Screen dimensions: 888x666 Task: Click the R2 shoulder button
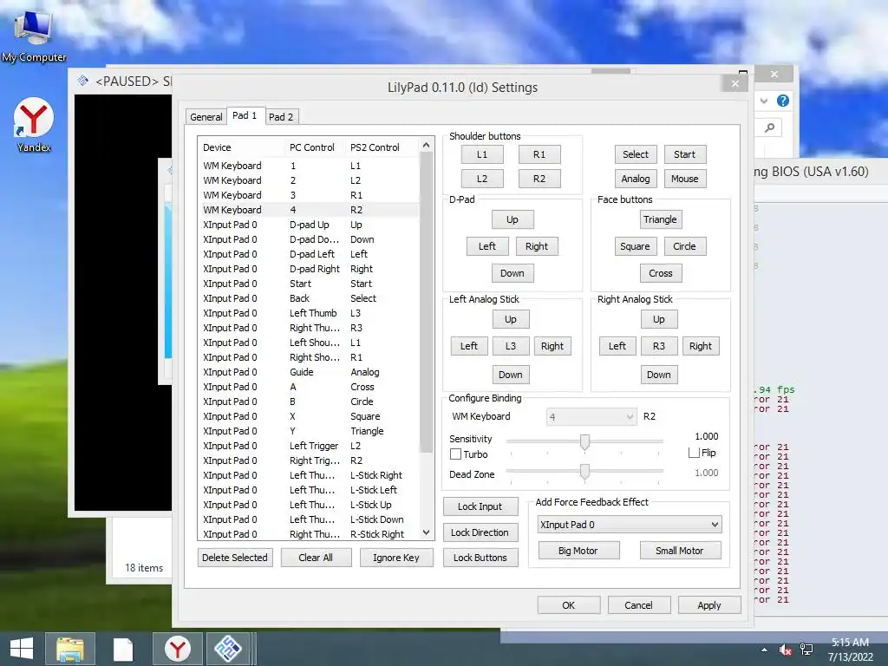[x=539, y=179]
